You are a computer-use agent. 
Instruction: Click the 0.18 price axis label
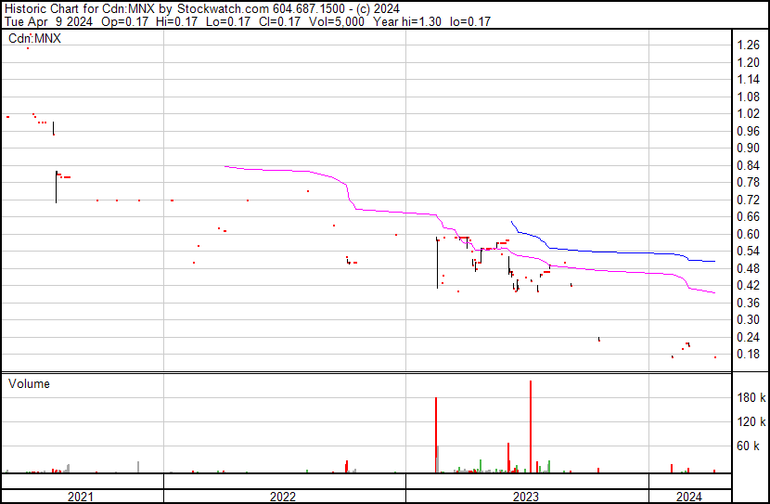749,355
